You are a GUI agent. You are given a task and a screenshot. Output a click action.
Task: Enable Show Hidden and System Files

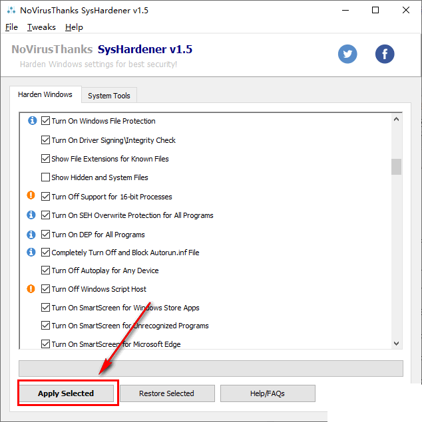coord(45,177)
